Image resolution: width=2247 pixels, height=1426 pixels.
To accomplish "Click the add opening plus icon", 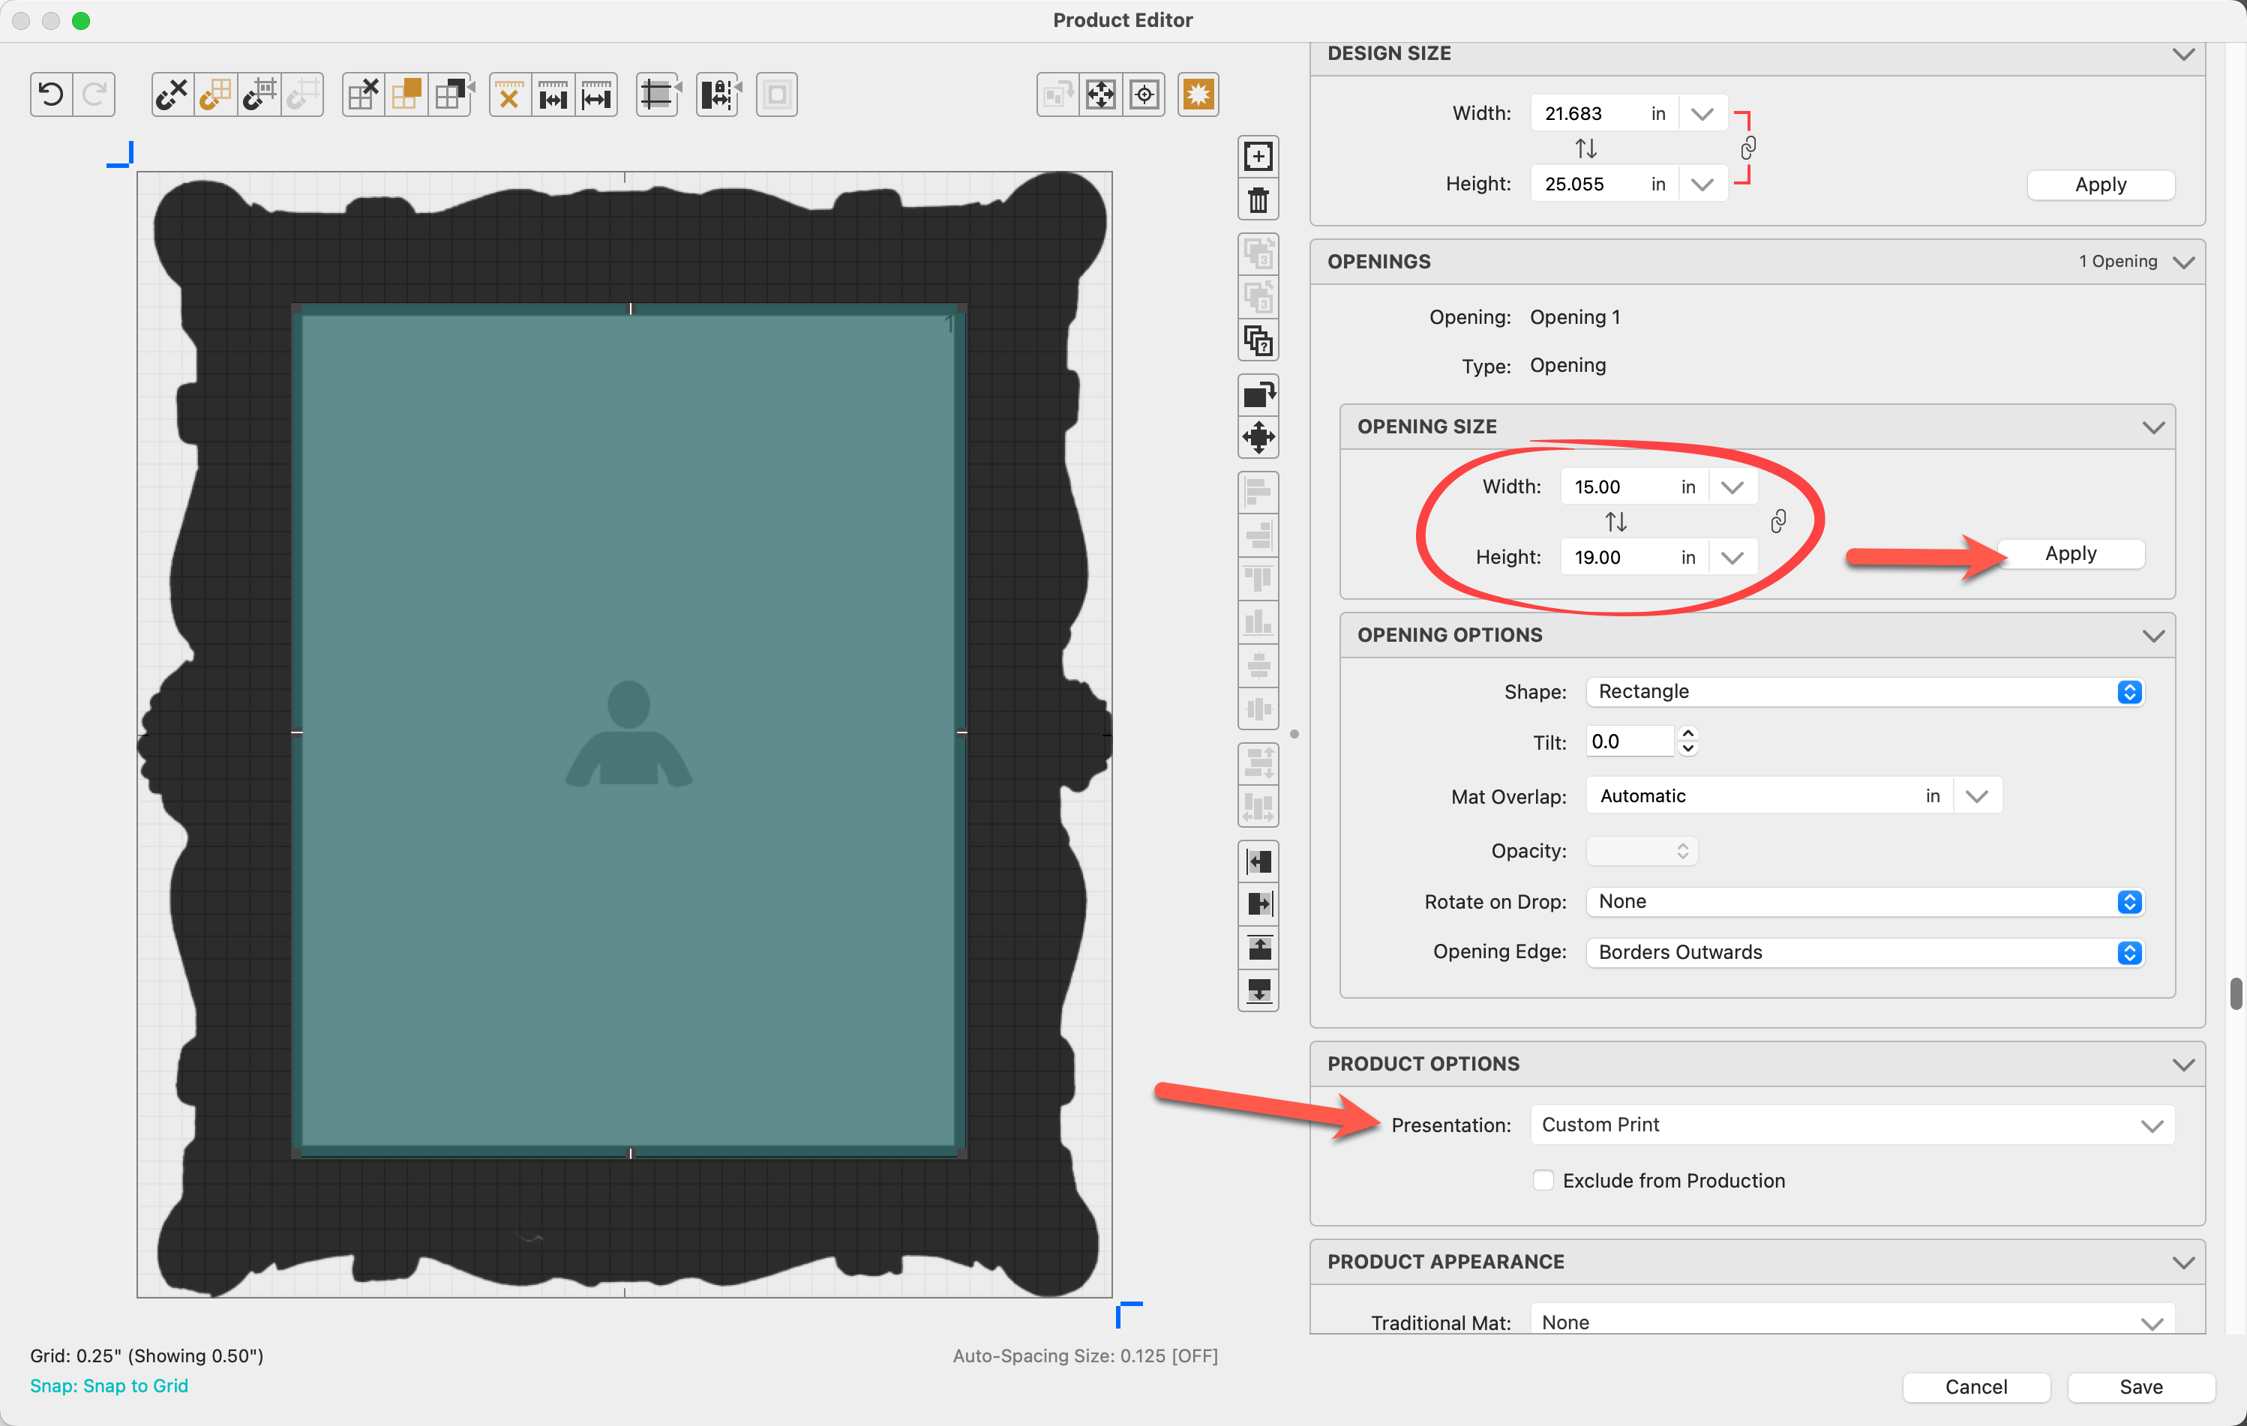I will [x=1258, y=157].
